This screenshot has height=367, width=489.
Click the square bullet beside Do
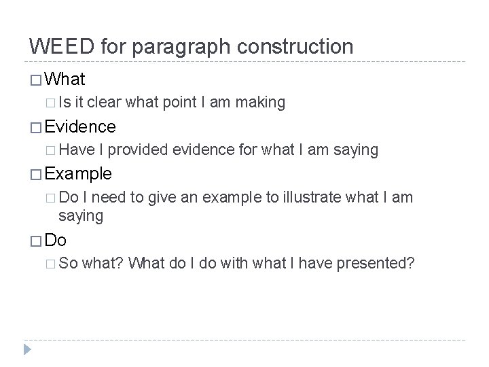pos(36,241)
